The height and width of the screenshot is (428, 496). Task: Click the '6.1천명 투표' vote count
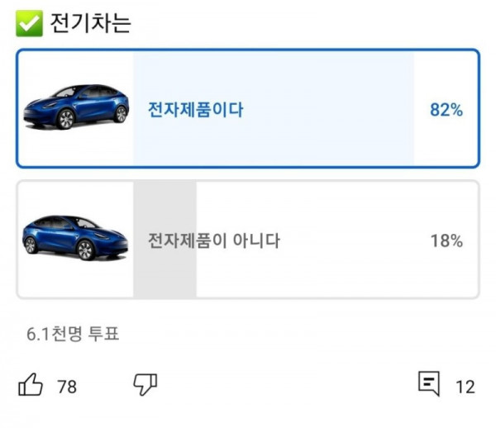[73, 334]
